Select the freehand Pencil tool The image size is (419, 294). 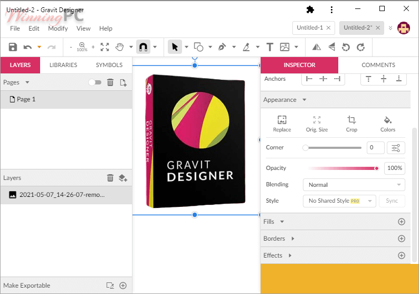[x=246, y=47]
